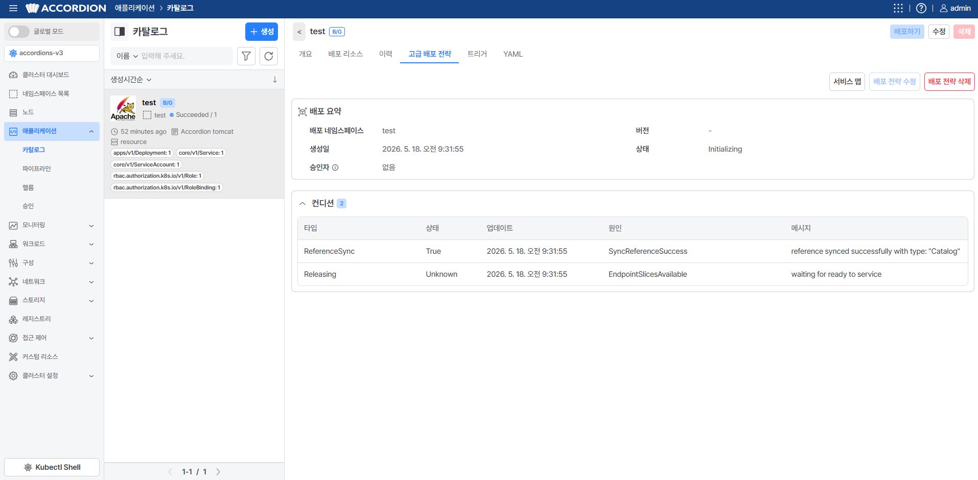Open the app grid launcher icon
978x480 pixels.
(x=898, y=8)
